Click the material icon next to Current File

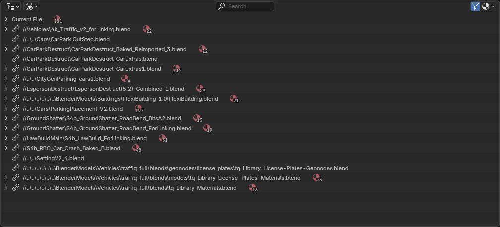click(57, 19)
